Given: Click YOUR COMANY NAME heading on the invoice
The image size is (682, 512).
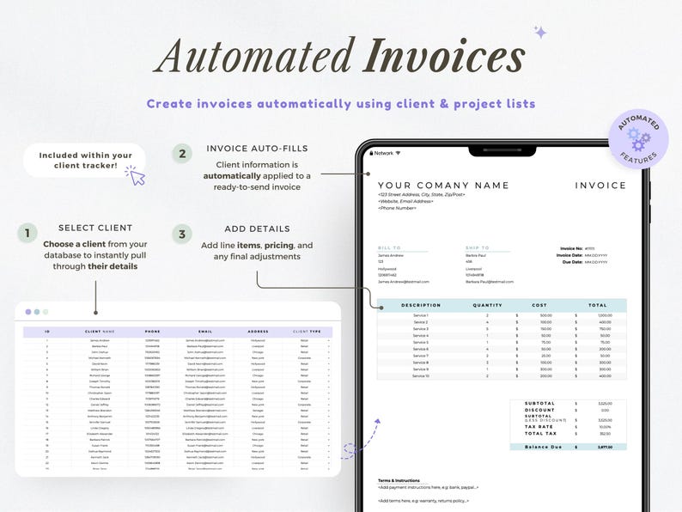Looking at the screenshot, I should tap(443, 186).
